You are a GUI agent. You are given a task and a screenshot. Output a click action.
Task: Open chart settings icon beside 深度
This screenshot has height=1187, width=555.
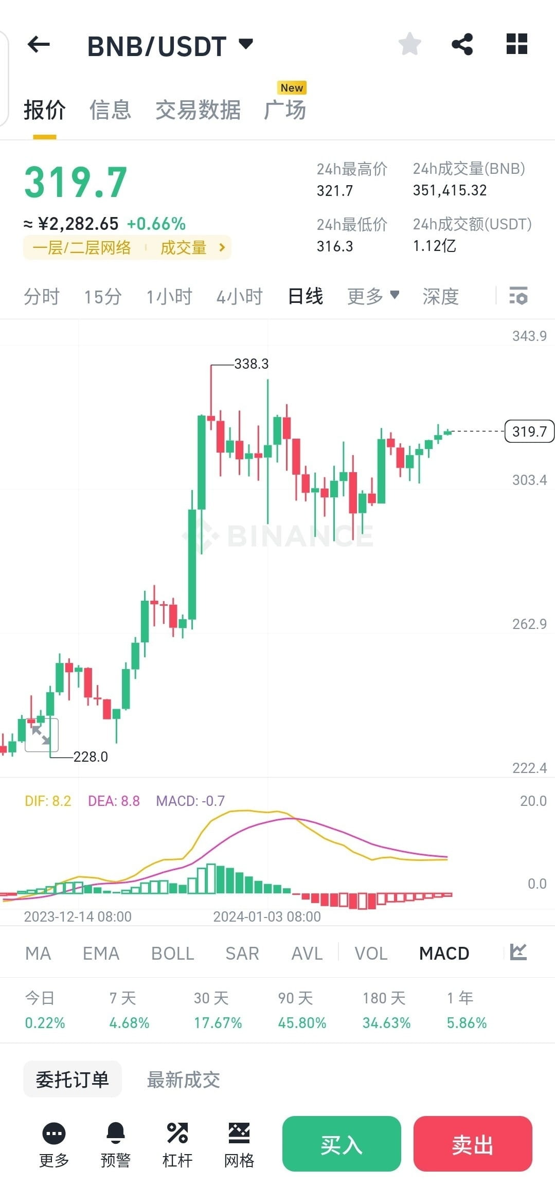coord(518,296)
